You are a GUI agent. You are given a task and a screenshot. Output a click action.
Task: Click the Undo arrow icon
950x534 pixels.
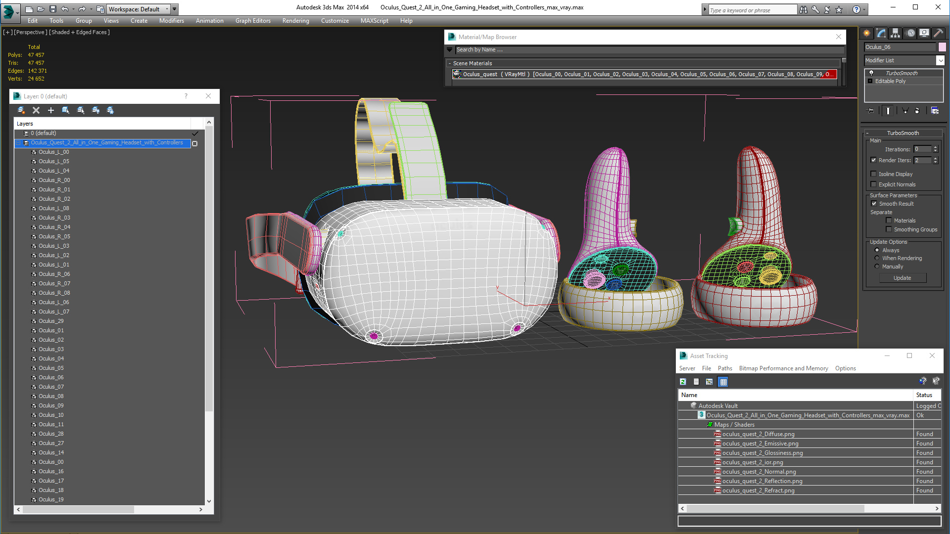(65, 9)
